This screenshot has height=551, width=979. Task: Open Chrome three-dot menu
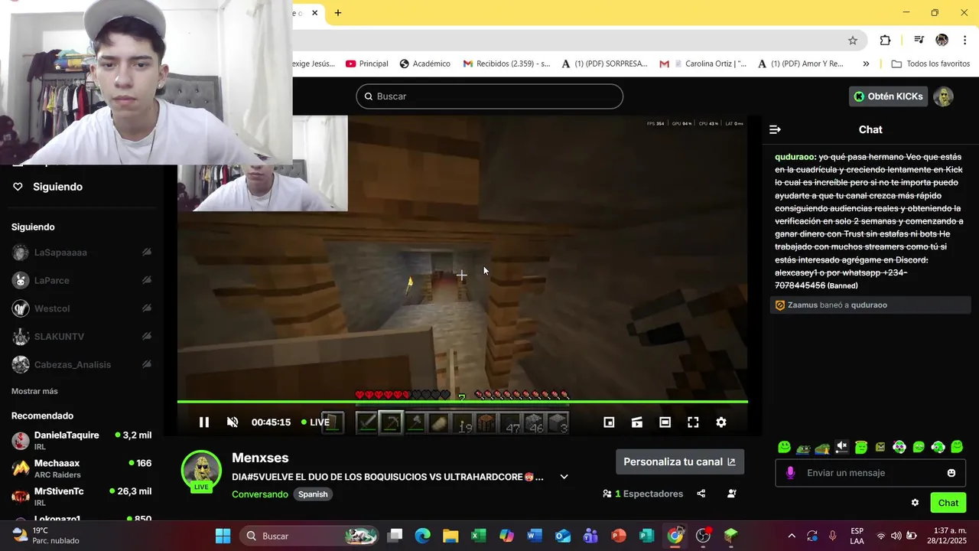(x=964, y=40)
